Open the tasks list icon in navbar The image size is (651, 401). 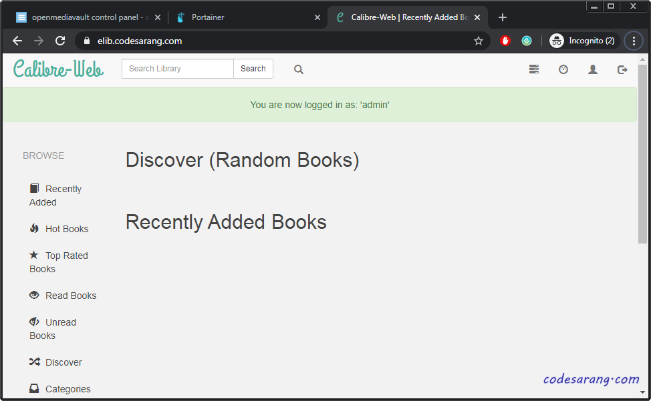click(534, 69)
